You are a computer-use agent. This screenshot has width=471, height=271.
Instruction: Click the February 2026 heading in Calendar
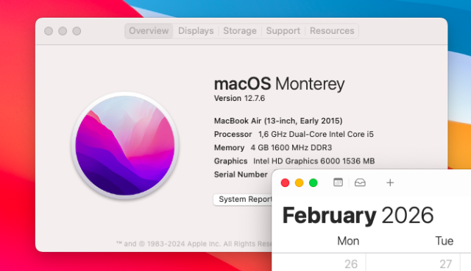point(358,216)
